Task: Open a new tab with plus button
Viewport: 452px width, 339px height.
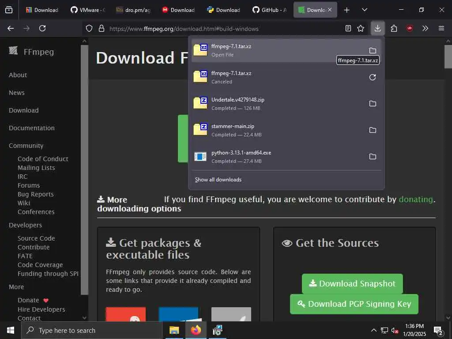Action: click(x=347, y=10)
